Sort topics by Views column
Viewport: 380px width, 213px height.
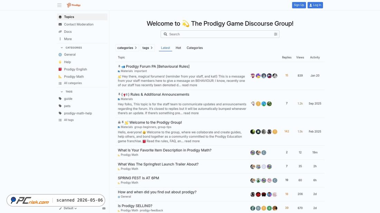point(300,57)
